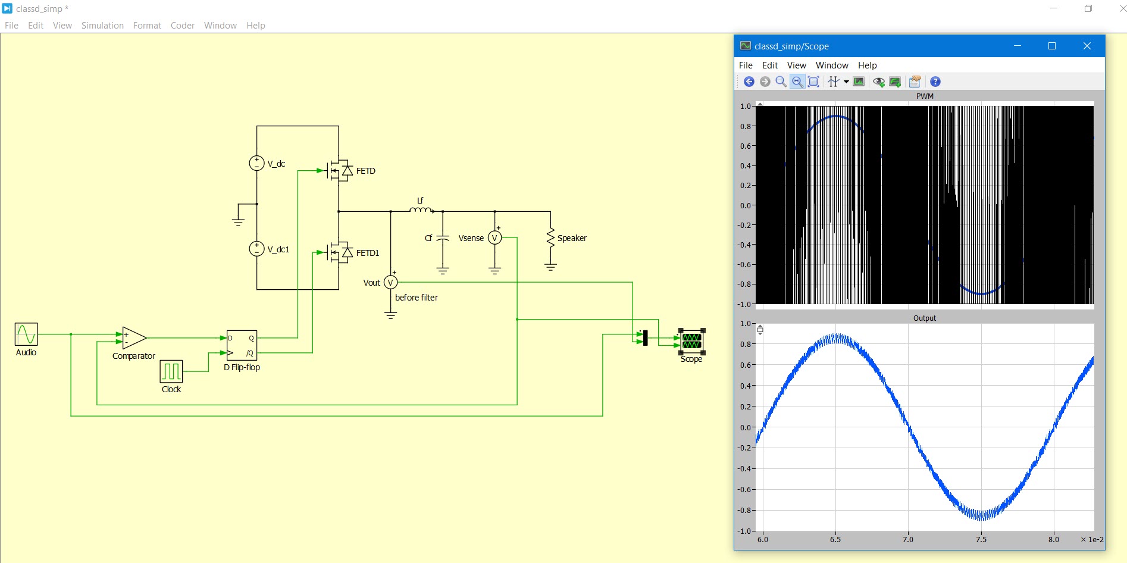Select the Scope block in schematic

[691, 341]
